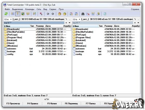Click F7 Папка button

(x=91, y=104)
